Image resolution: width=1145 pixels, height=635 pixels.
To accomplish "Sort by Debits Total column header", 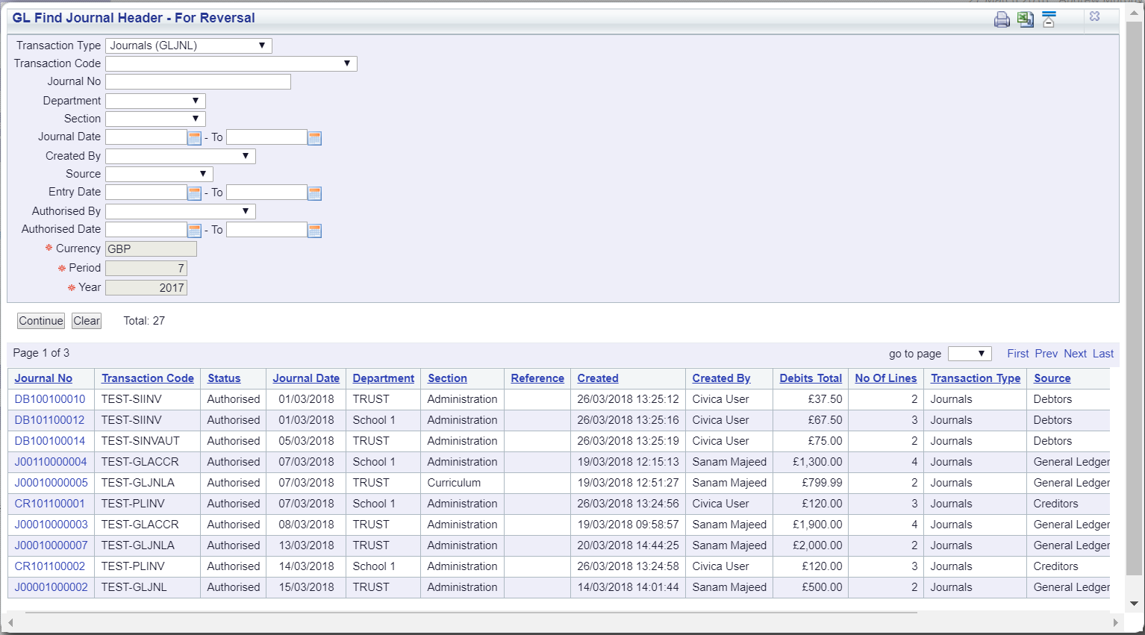I will pyautogui.click(x=811, y=378).
